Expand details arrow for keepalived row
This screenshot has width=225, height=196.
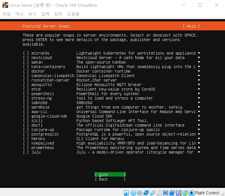[x=199, y=143]
